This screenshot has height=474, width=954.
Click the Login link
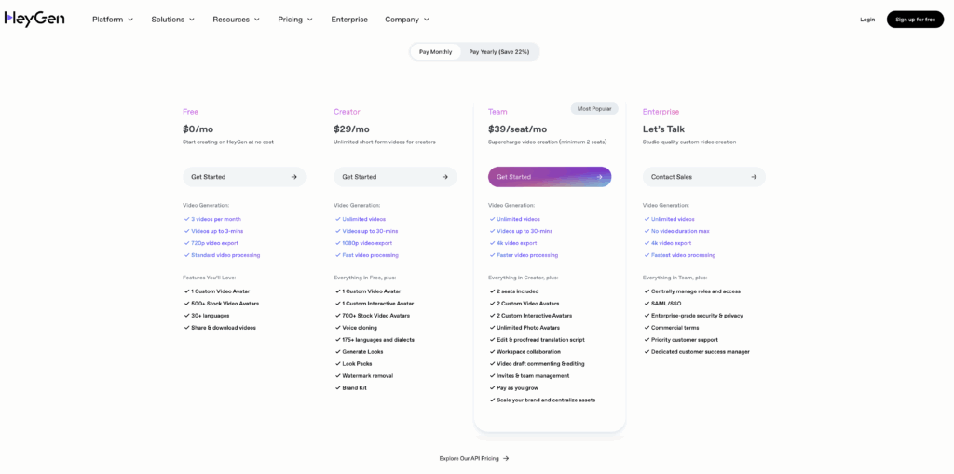click(x=867, y=20)
